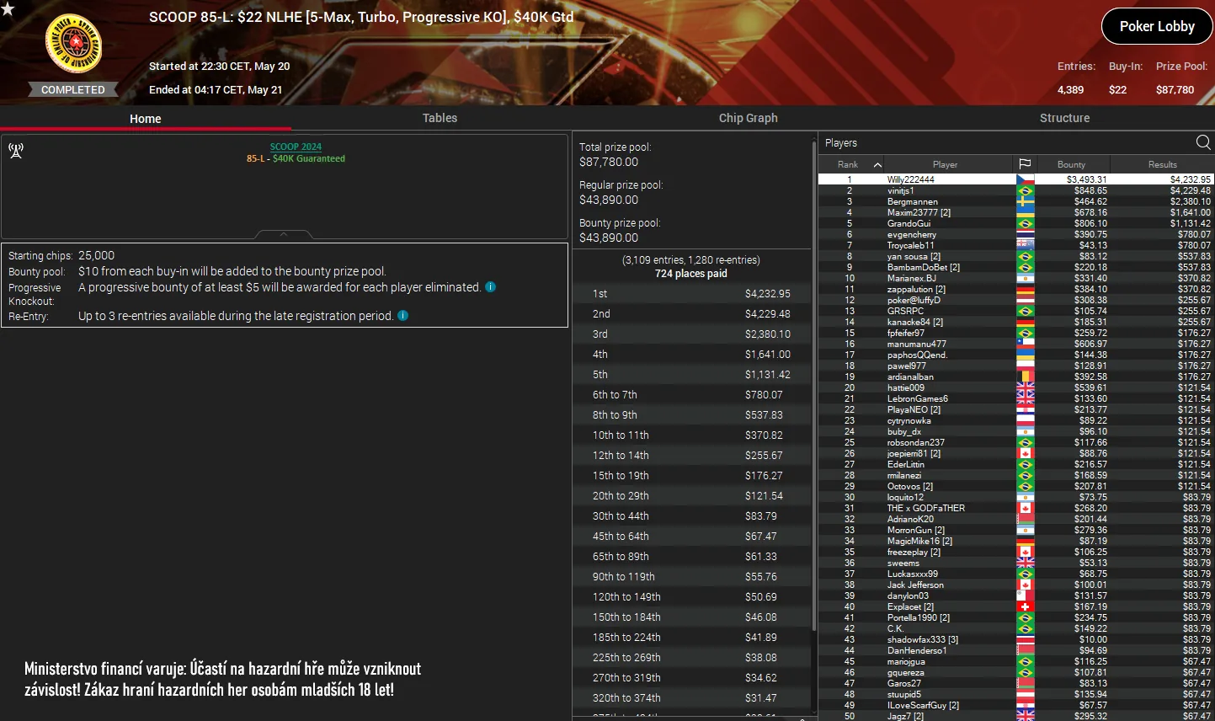Click the 150th to 184th payout row

(x=691, y=617)
